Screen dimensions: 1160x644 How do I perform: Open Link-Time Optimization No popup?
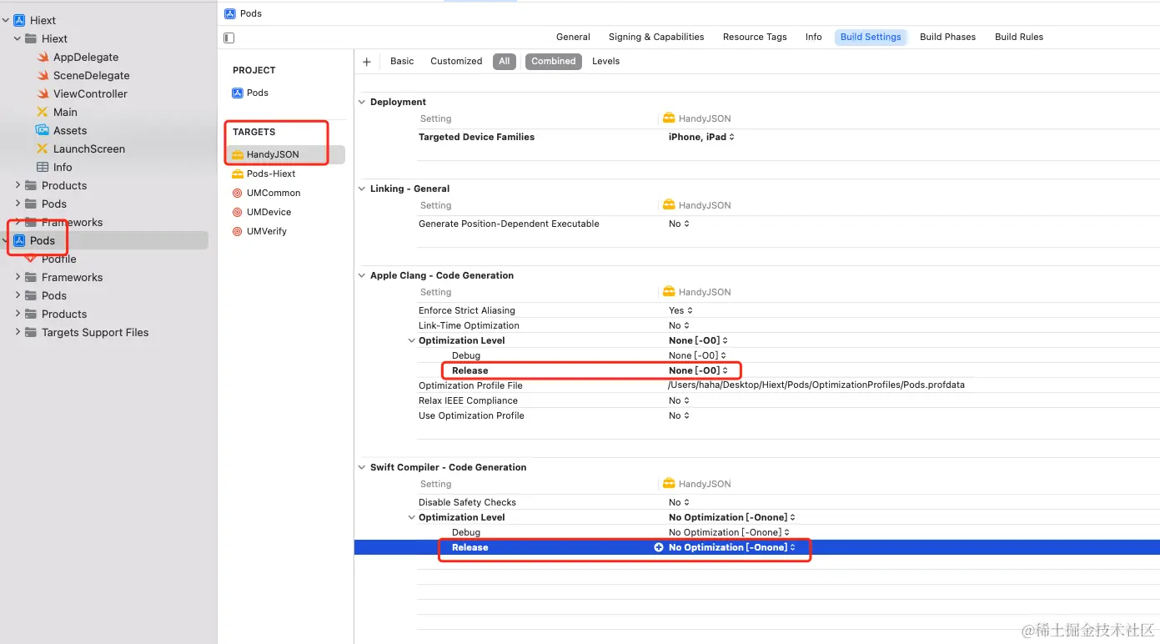pyautogui.click(x=679, y=325)
